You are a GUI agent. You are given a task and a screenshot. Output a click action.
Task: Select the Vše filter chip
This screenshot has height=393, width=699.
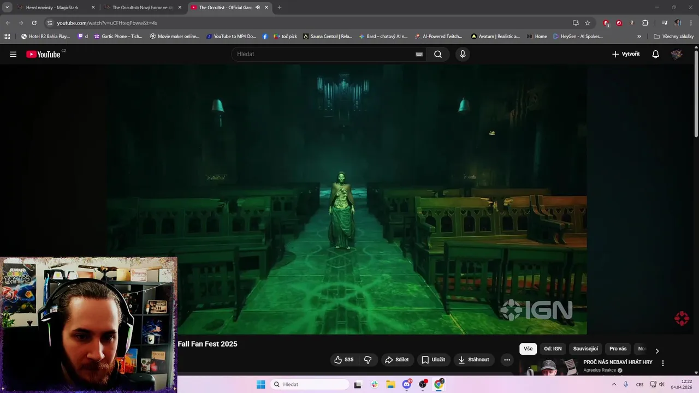click(x=528, y=349)
